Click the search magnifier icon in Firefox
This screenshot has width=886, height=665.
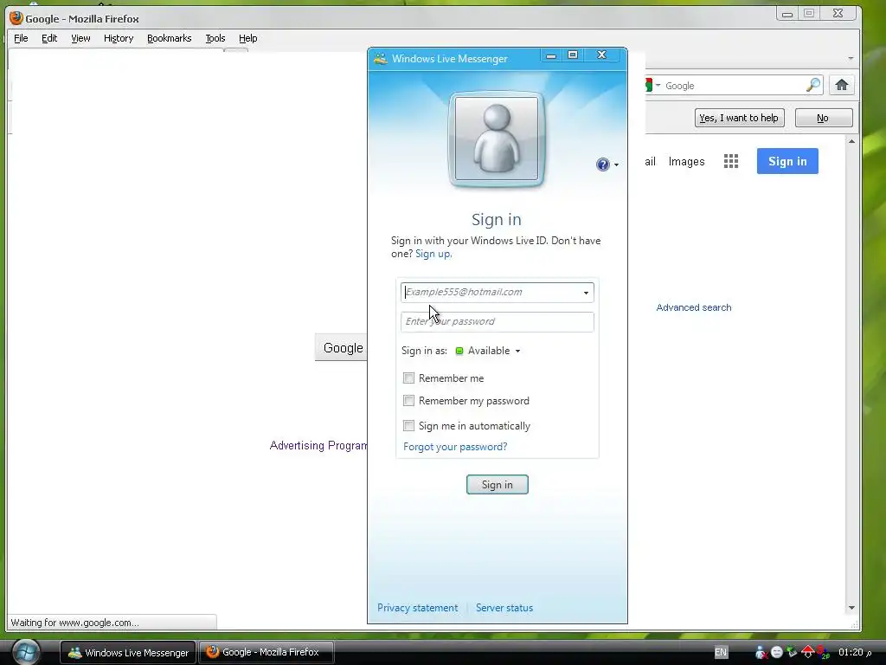[x=813, y=86]
